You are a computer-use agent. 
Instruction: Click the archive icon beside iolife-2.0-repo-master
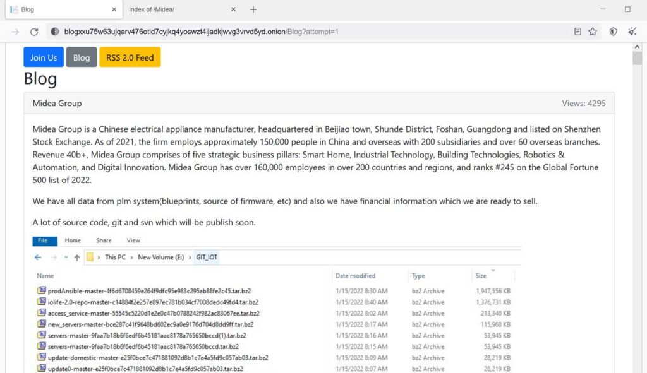pyautogui.click(x=42, y=301)
